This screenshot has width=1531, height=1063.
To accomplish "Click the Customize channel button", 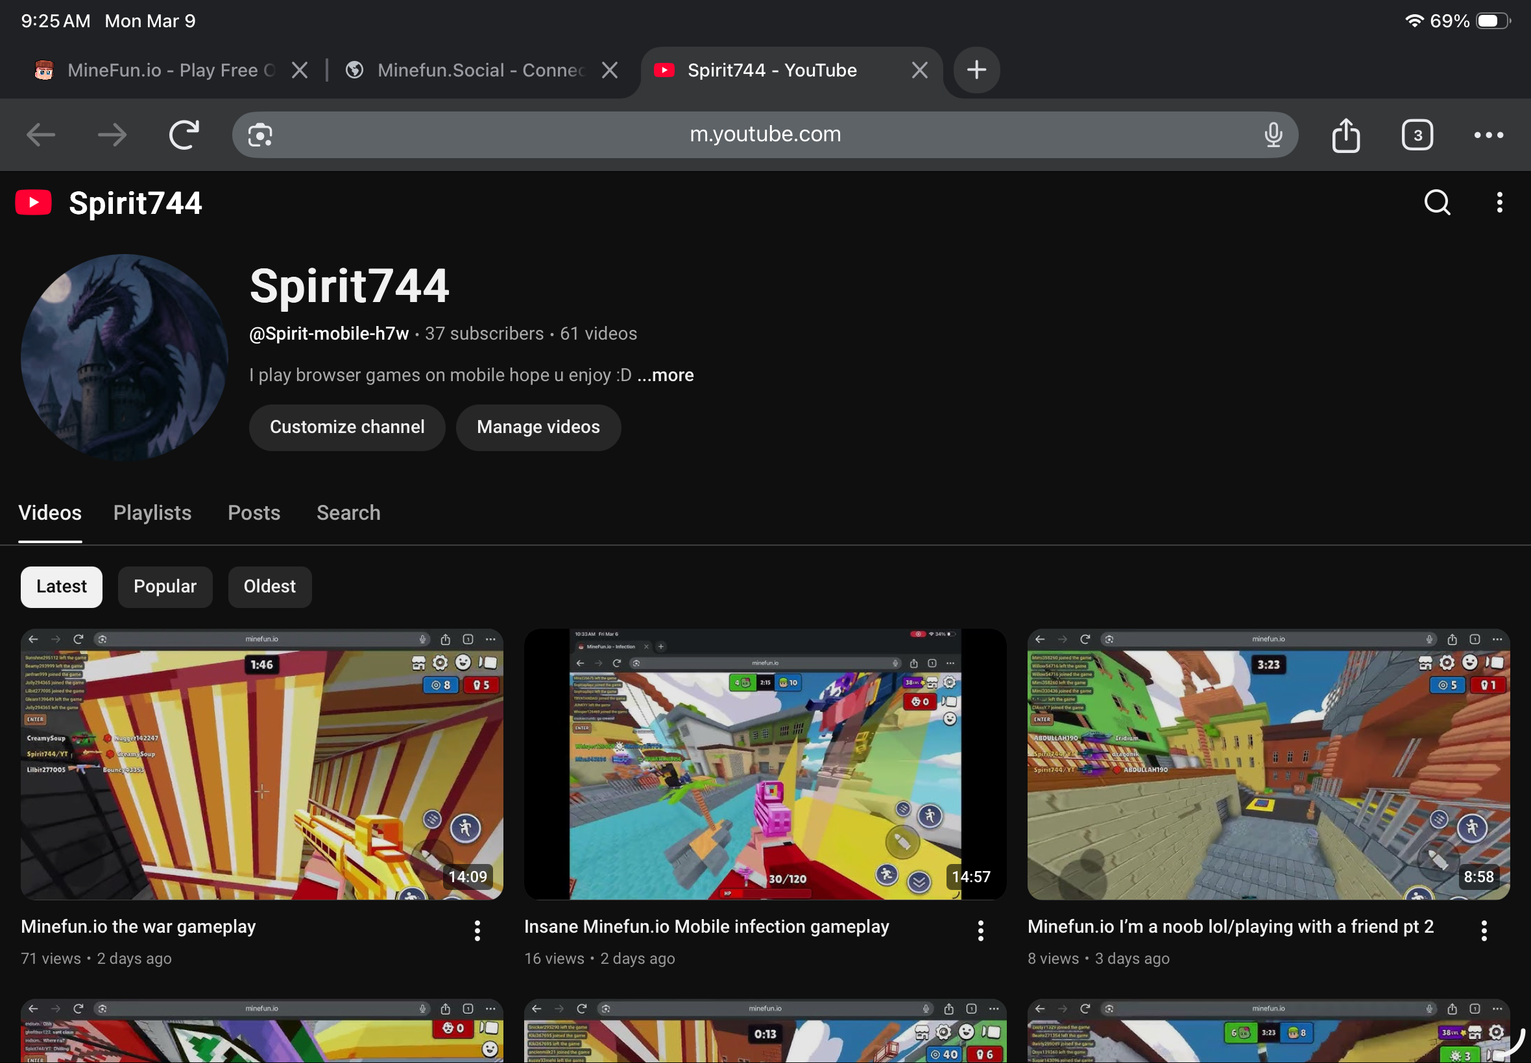I will point(346,428).
